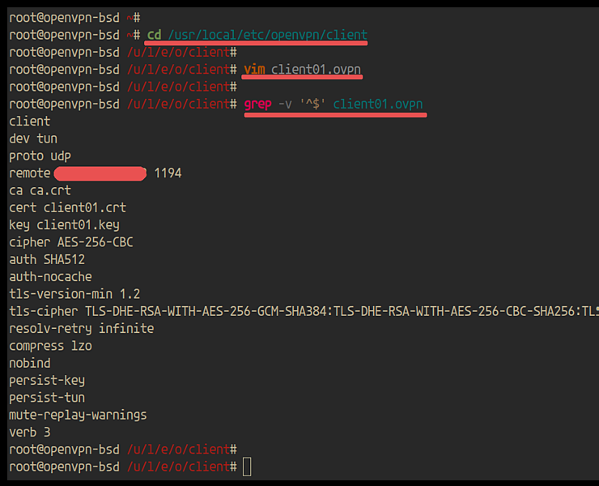Click the 'ca ca.crt' line
Viewport: 599px width, 486px height.
(40, 190)
